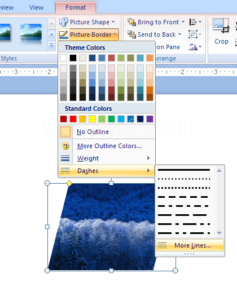Choose More Outline Colors menu item
The height and width of the screenshot is (286, 237).
pyautogui.click(x=107, y=146)
